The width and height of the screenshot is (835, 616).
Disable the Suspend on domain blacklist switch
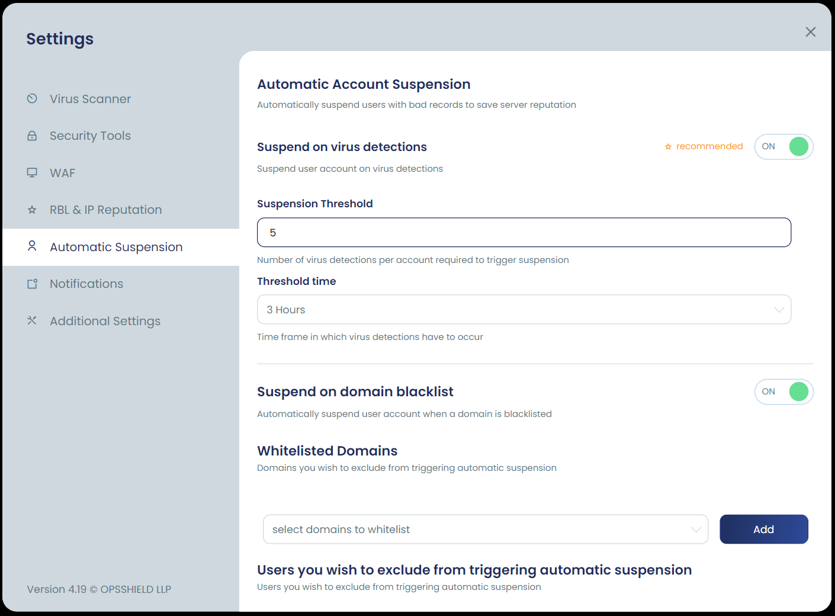tap(783, 392)
